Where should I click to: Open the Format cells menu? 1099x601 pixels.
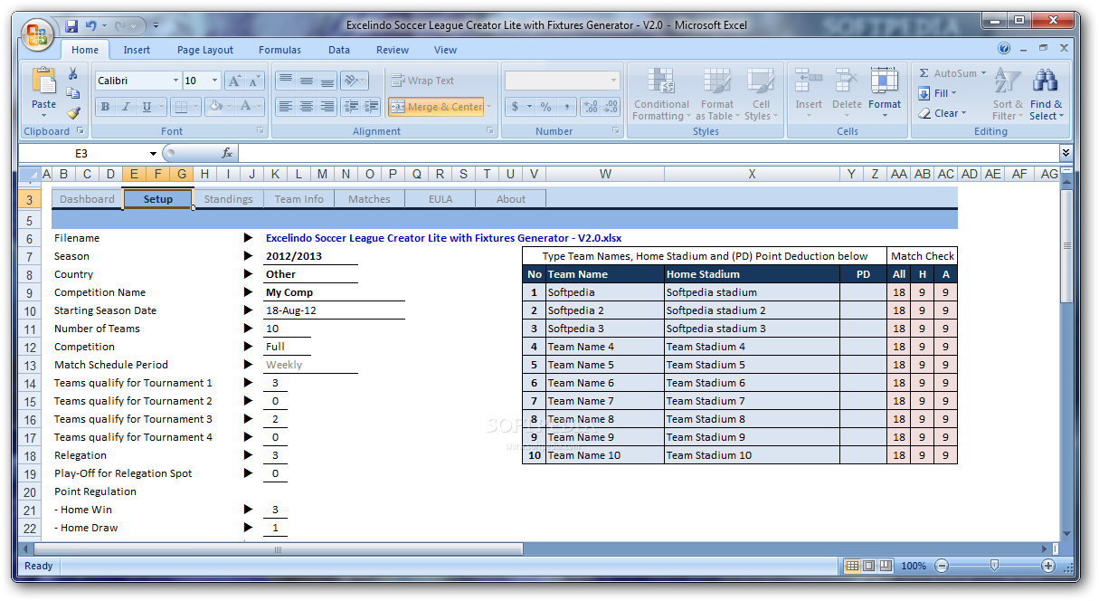click(885, 94)
